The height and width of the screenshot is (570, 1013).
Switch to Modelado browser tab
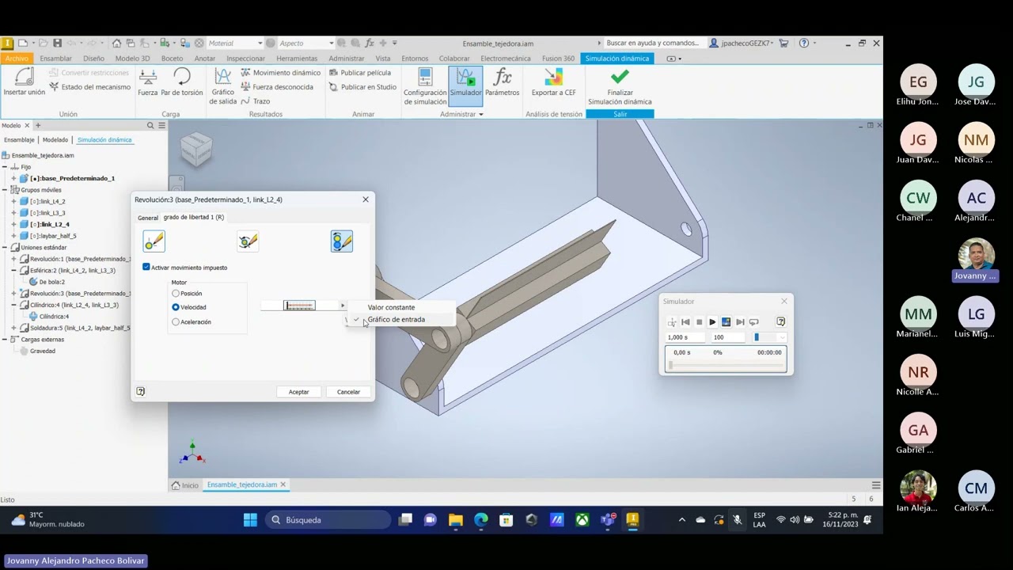[55, 140]
